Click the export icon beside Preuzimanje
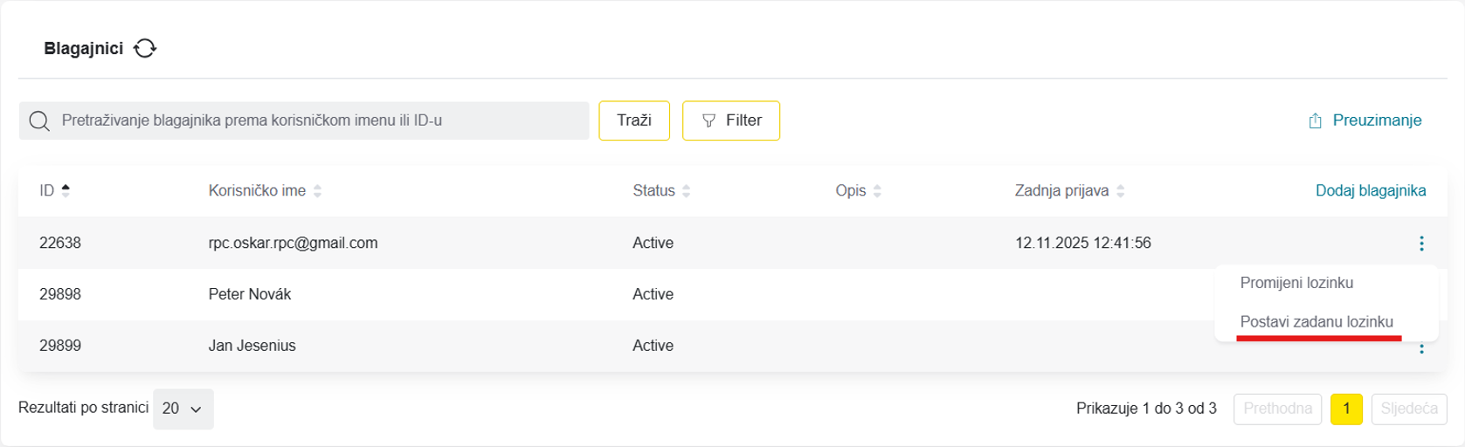 (x=1315, y=120)
